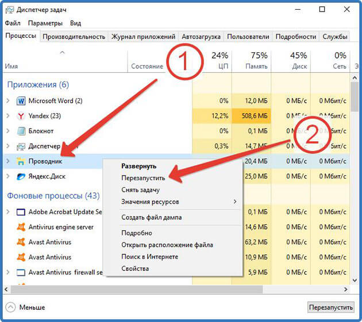
Task: Open the Автозагрузка tab
Action: [x=201, y=37]
